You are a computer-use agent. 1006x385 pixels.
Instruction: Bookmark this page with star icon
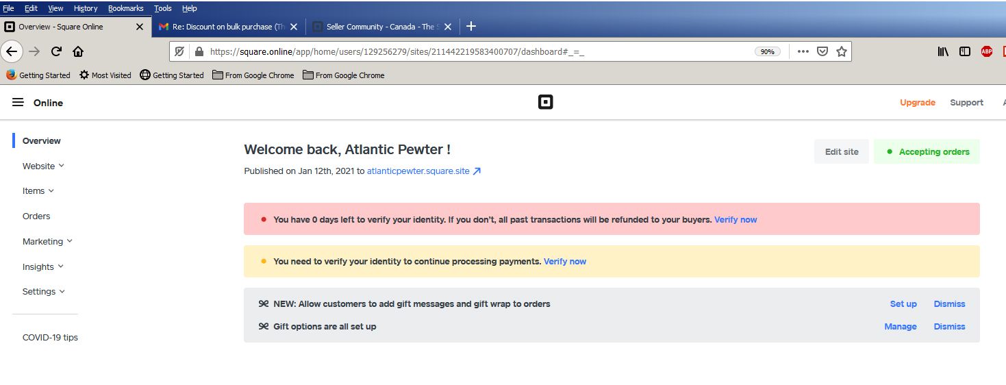click(x=842, y=51)
